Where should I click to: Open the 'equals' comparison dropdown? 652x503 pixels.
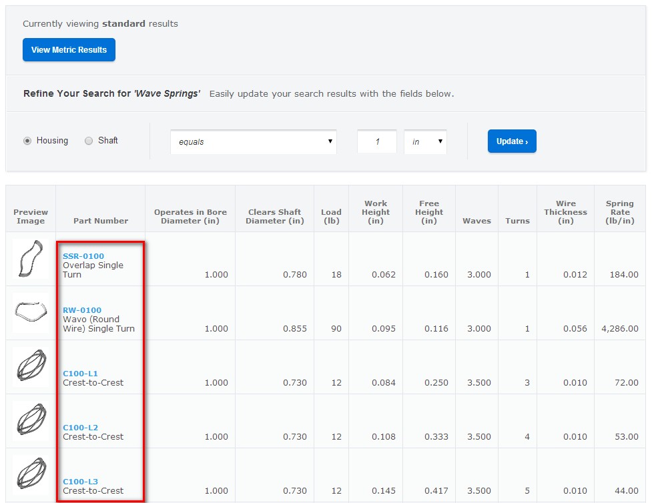253,141
